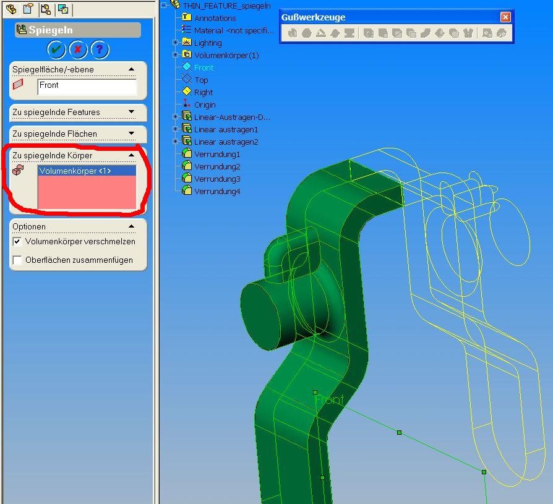The height and width of the screenshot is (504, 553).
Task: Click the Y-shaped Gußwerkzeuge icon
Action: (x=468, y=33)
